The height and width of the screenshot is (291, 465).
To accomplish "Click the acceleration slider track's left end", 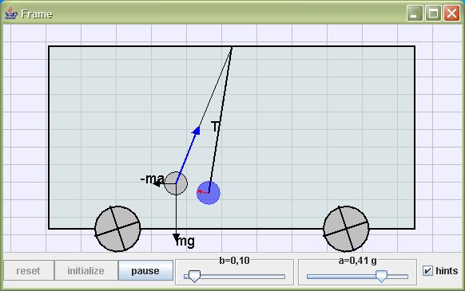I will click(x=309, y=277).
